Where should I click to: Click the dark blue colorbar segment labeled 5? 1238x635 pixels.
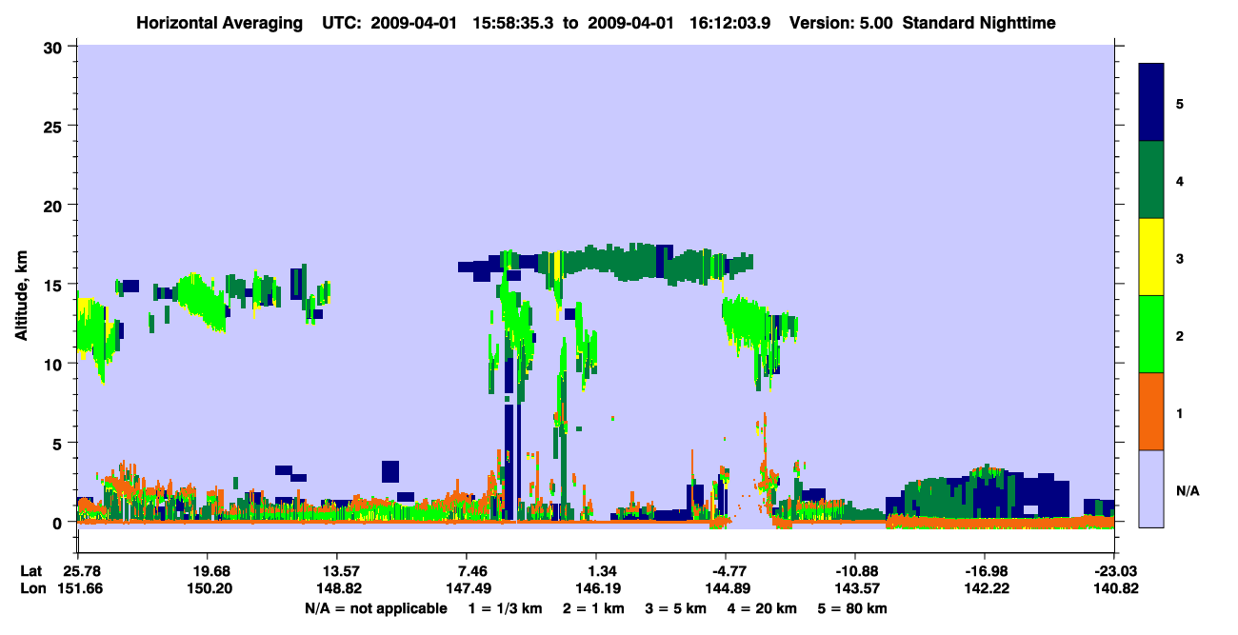[1152, 102]
